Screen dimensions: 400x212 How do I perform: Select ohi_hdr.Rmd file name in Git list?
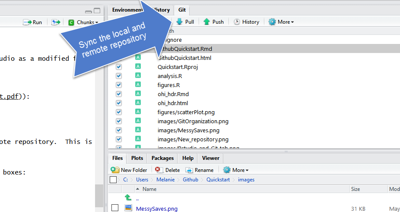[x=173, y=94]
